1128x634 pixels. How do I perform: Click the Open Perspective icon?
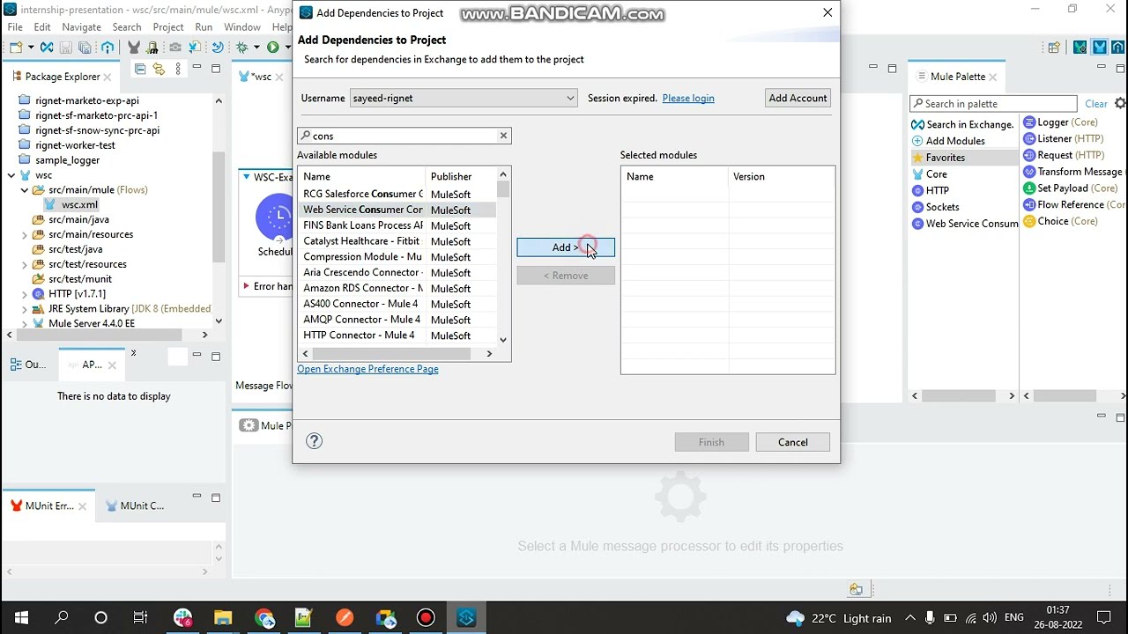(x=1054, y=48)
